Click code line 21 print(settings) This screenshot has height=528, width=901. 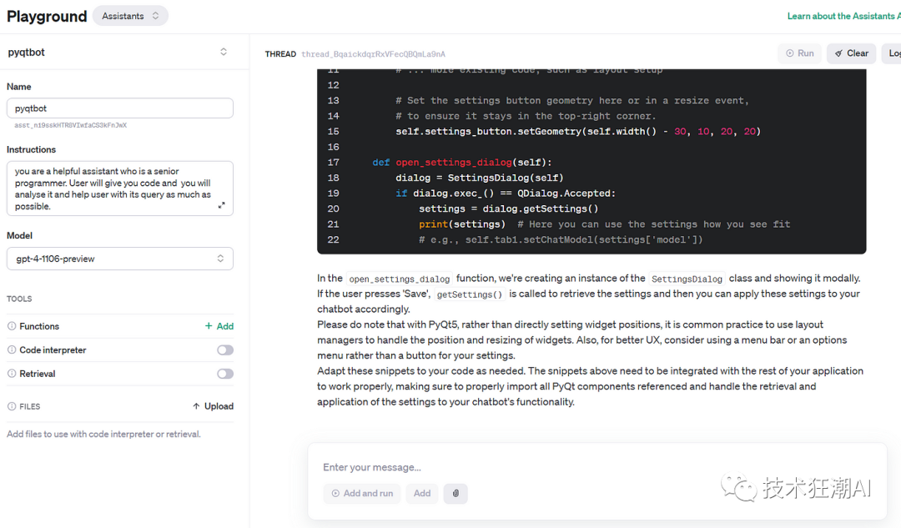[x=604, y=224]
